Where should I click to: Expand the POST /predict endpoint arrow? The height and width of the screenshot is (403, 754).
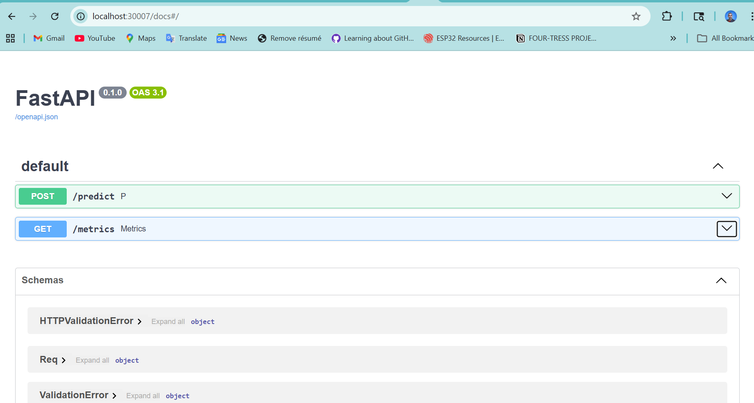[x=726, y=196]
